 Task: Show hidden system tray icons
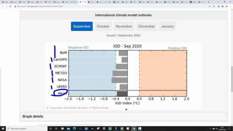point(210,128)
